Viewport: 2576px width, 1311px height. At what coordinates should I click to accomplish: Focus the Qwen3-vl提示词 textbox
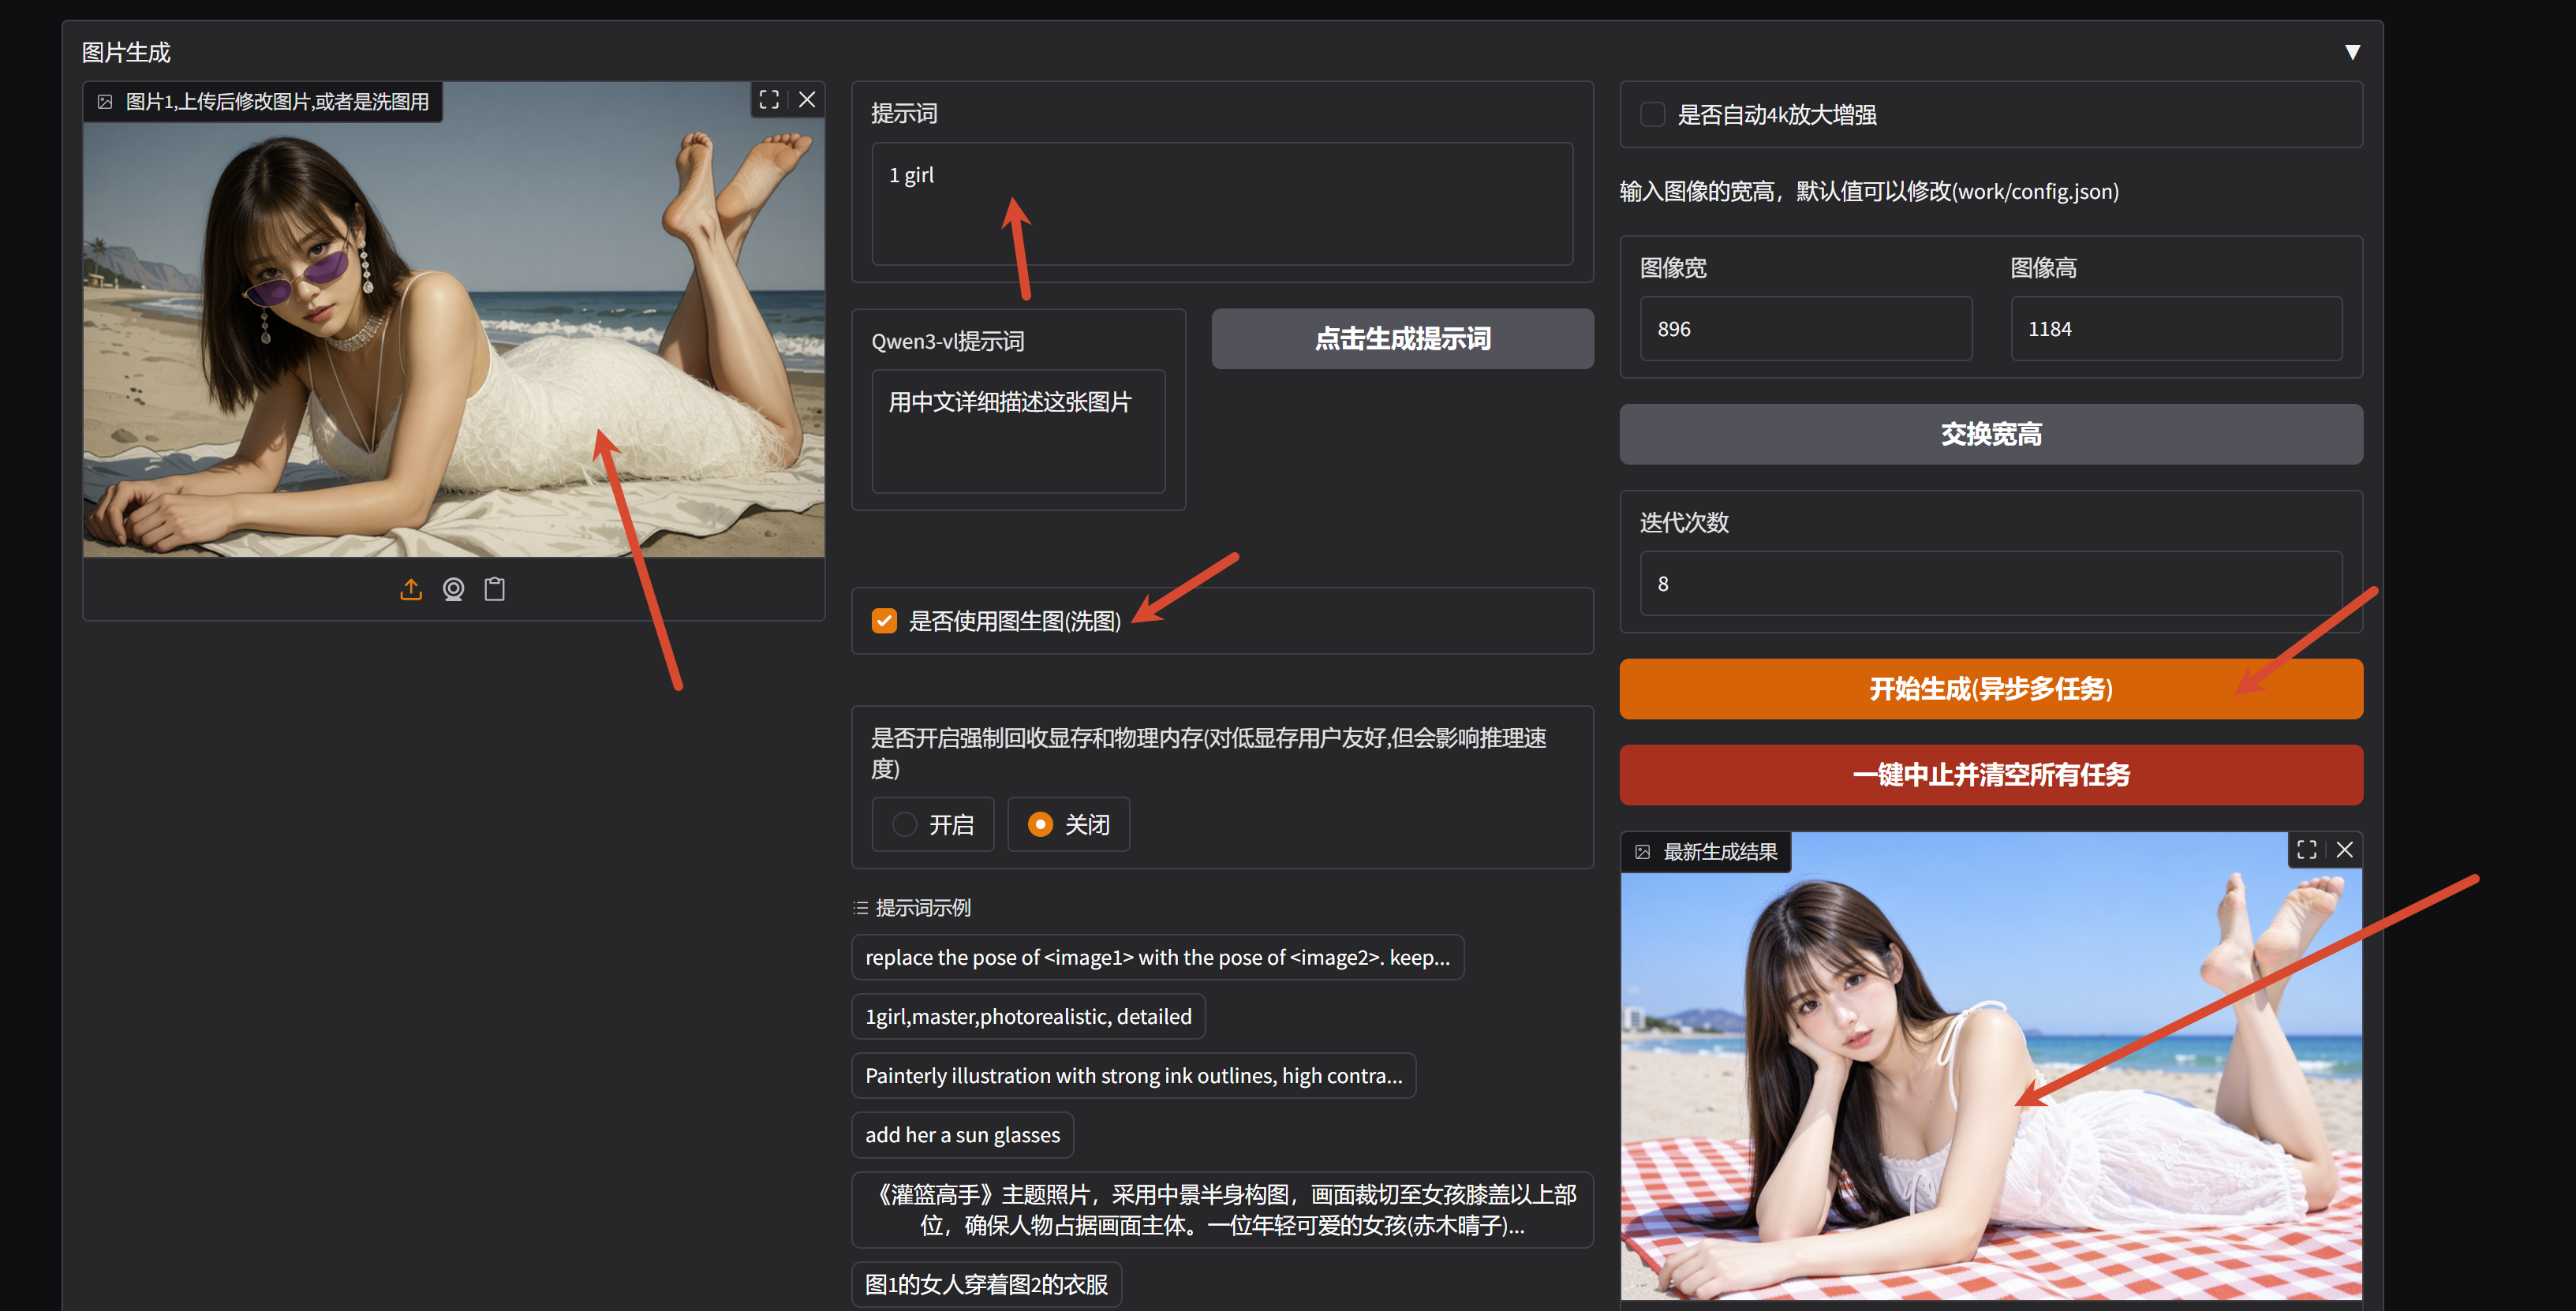coord(1018,431)
